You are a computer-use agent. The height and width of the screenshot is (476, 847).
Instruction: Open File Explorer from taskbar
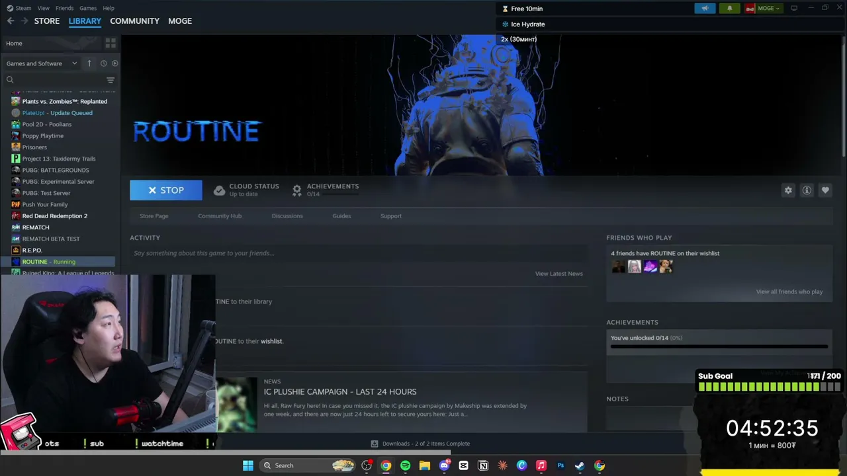click(x=425, y=465)
